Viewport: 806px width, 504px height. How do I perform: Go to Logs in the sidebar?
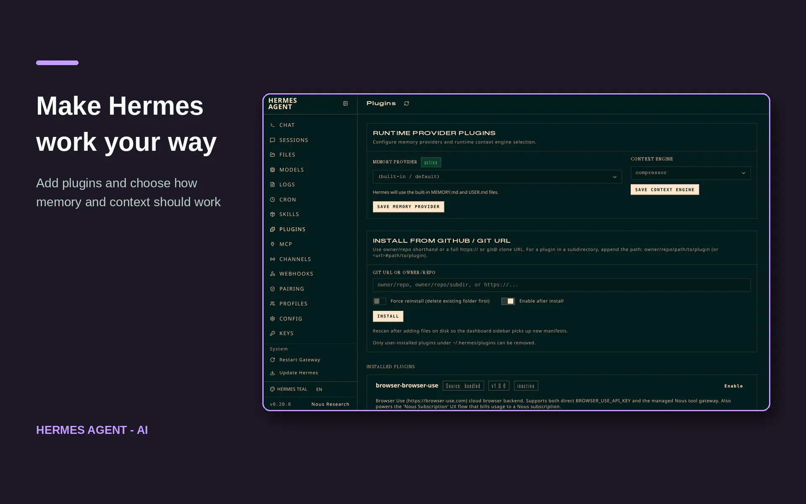point(287,185)
